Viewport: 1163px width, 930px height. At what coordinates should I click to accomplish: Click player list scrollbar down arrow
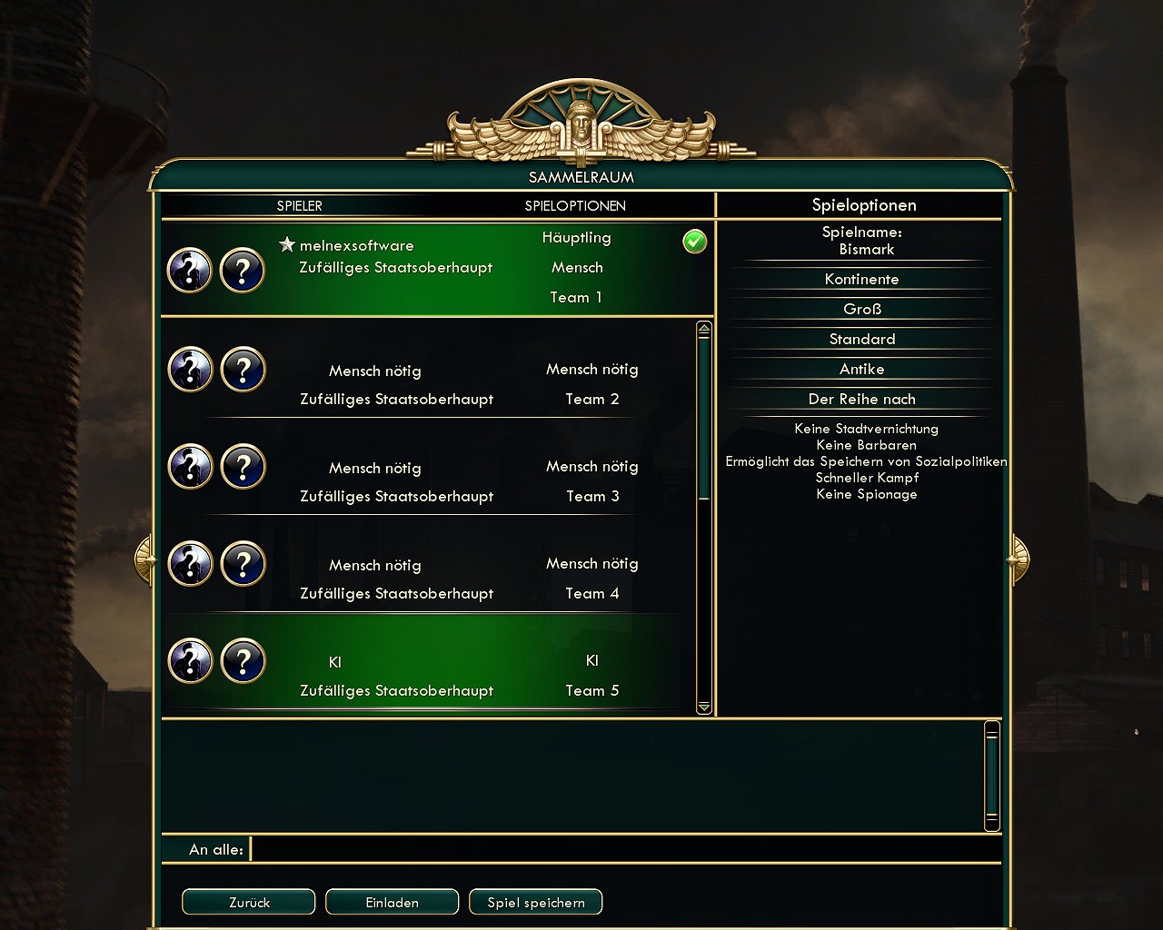[x=704, y=707]
